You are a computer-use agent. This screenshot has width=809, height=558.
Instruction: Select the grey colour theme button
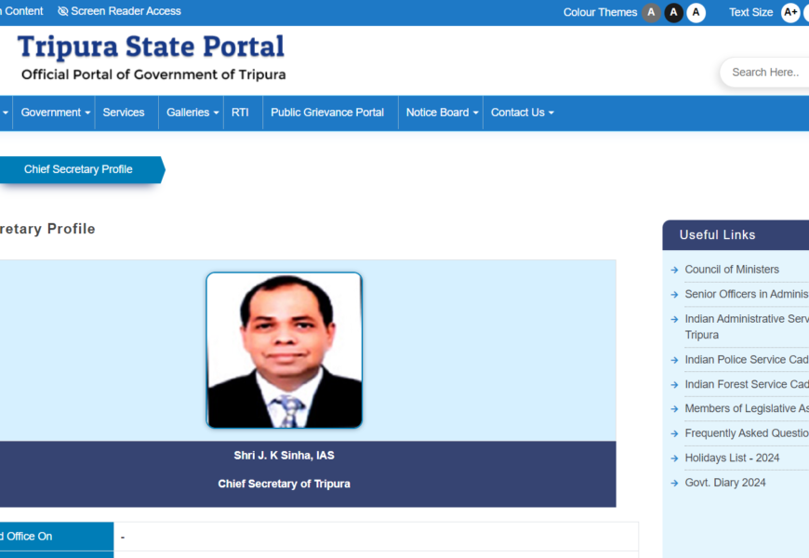pyautogui.click(x=651, y=12)
